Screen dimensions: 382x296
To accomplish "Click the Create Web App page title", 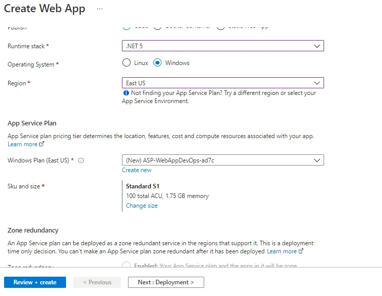I will tap(45, 9).
